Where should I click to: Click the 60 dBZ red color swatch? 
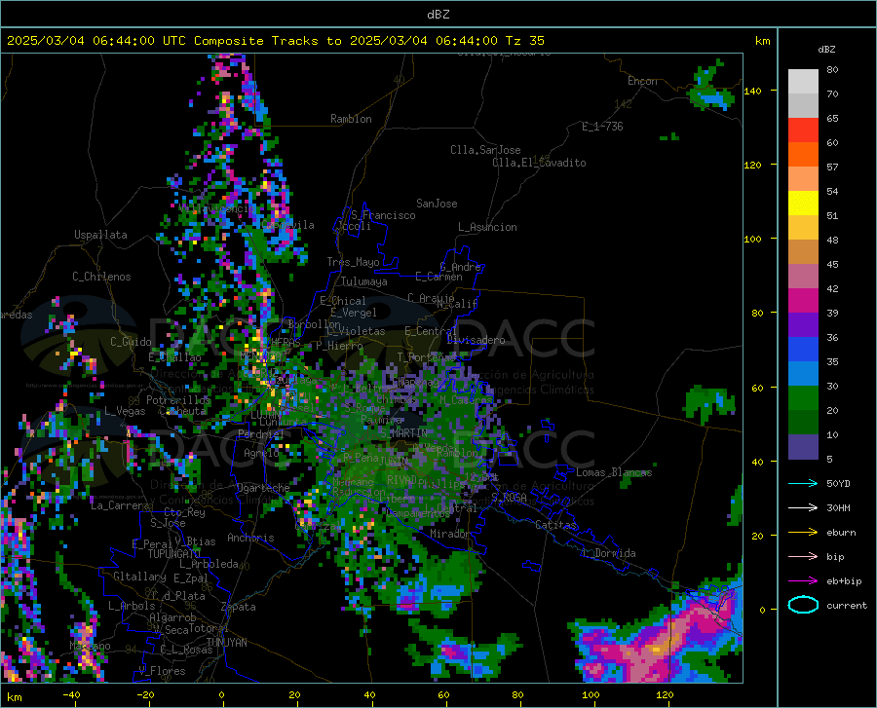803,130
